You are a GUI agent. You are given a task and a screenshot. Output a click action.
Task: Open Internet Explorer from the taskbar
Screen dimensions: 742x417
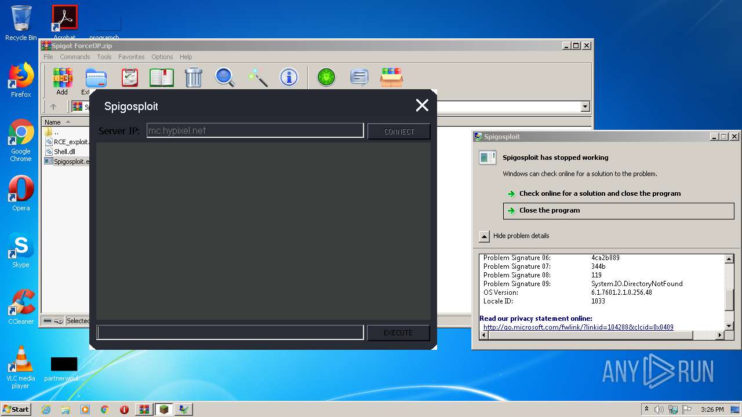46,409
